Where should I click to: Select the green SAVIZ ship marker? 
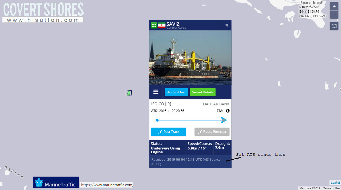(x=129, y=93)
